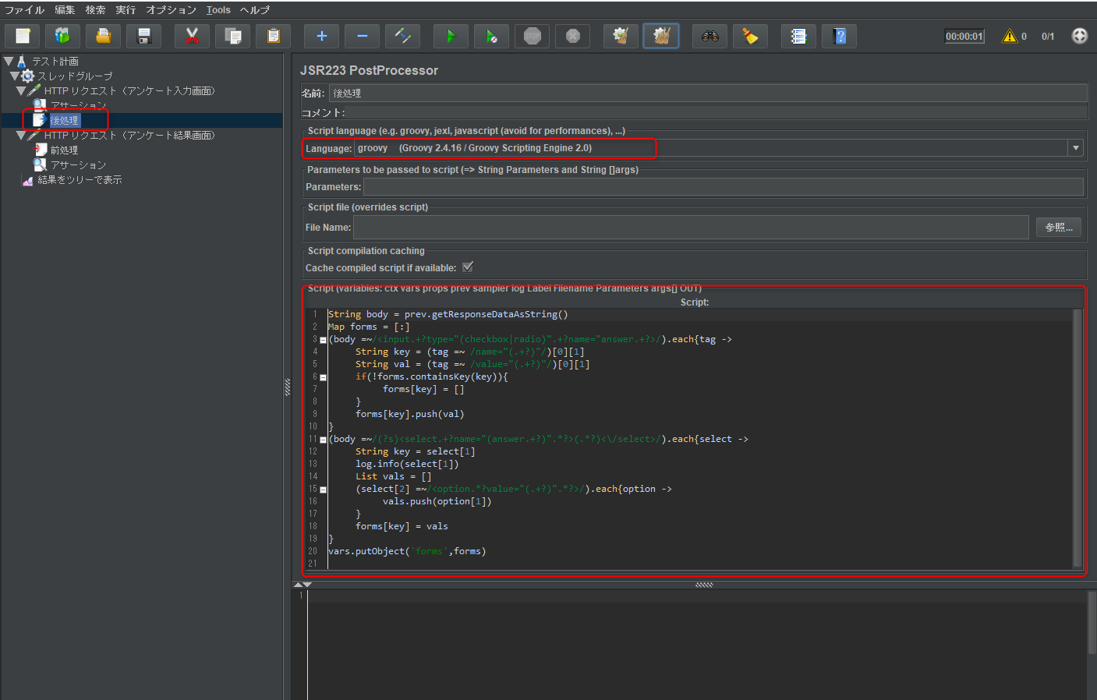The width and height of the screenshot is (1097, 700).
Task: Click the Search binoculars icon
Action: 710,36
